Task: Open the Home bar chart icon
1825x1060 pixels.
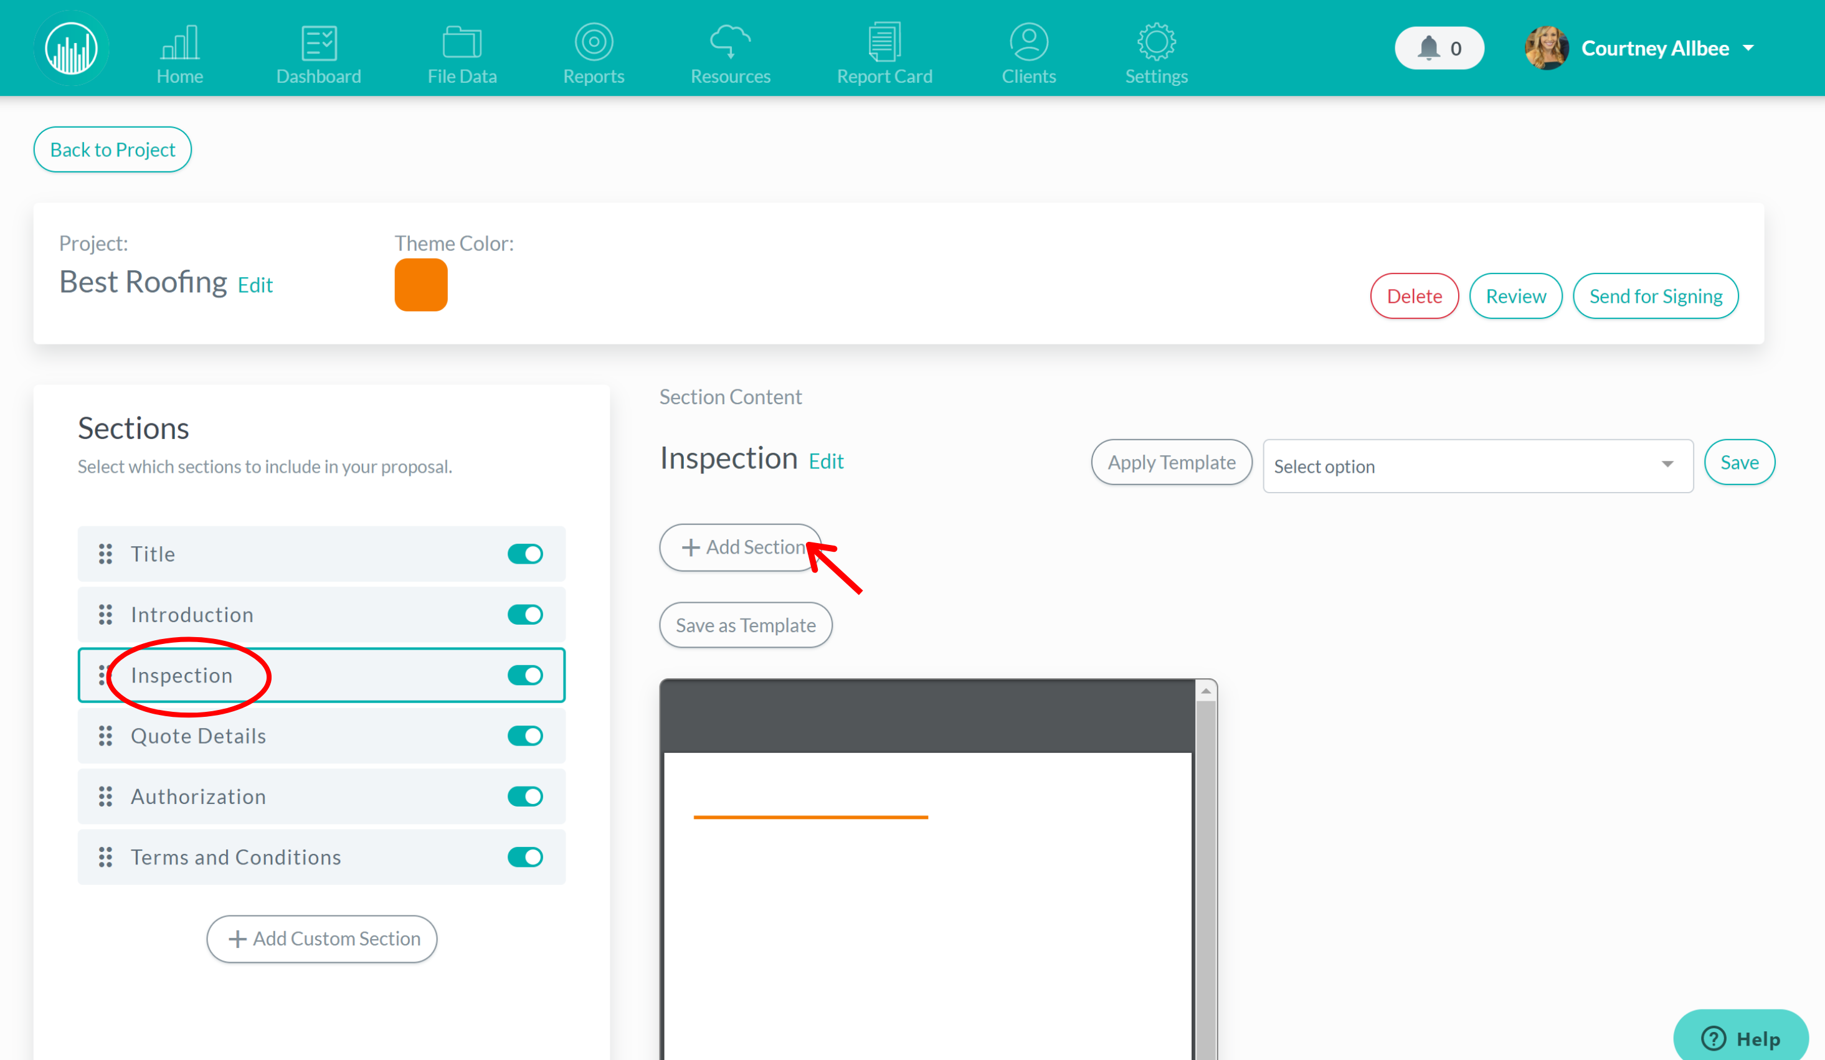Action: pyautogui.click(x=179, y=42)
